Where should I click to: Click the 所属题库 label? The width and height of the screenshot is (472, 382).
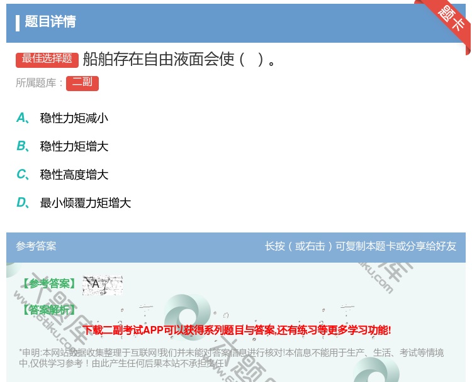[x=40, y=84]
